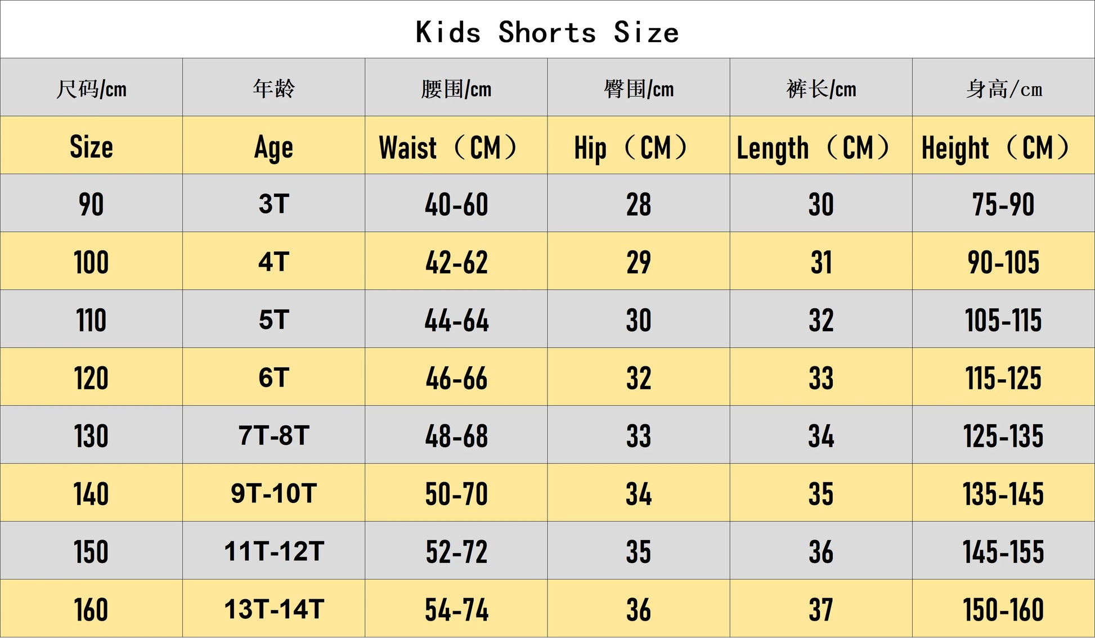Click the Kids Shorts Size title
Screen dimensions: 1095x638
547,32
